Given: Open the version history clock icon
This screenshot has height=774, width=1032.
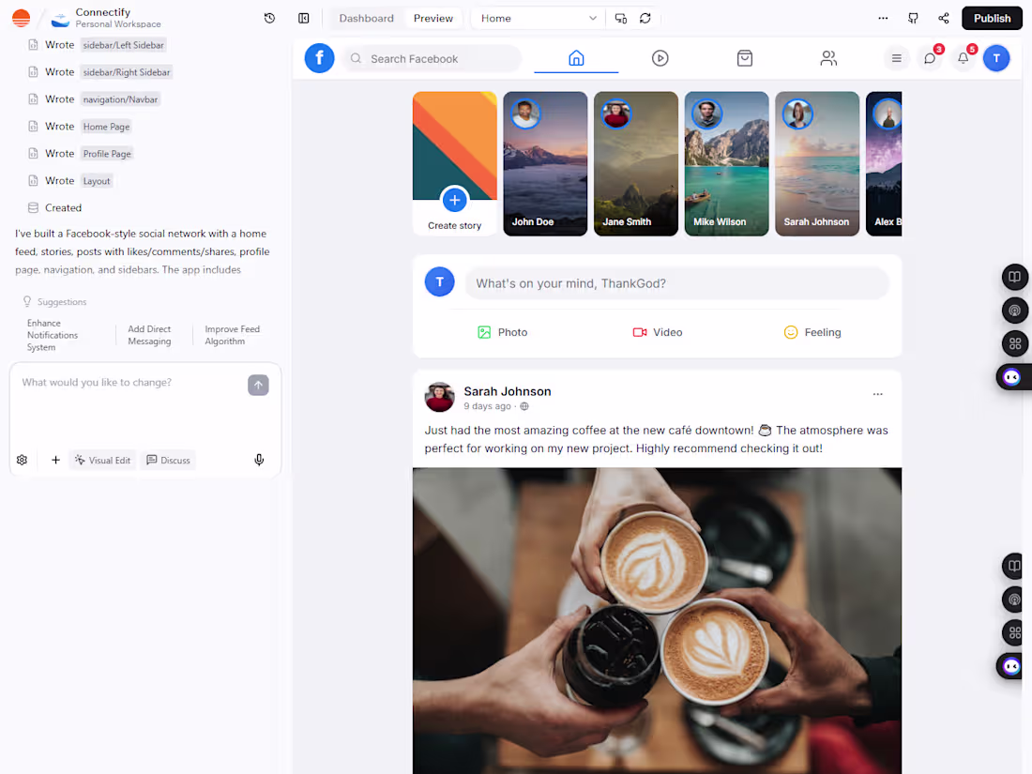Looking at the screenshot, I should point(269,19).
